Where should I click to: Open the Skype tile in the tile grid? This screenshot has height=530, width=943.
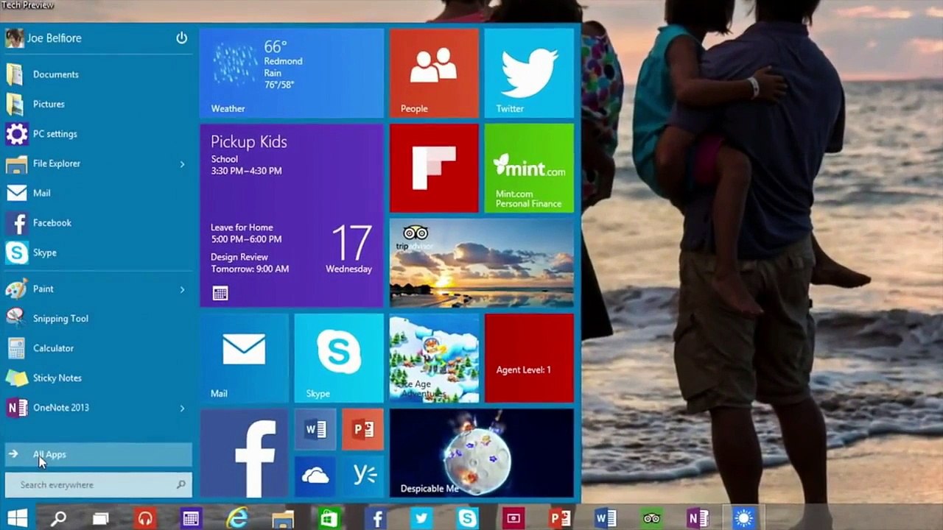[x=339, y=358]
